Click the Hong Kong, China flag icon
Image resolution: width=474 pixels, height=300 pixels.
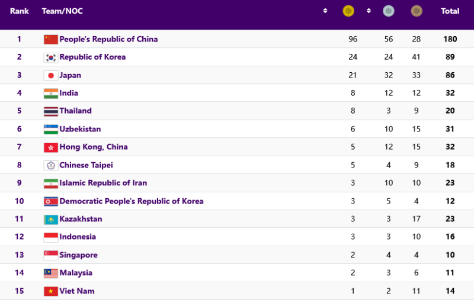(x=51, y=147)
